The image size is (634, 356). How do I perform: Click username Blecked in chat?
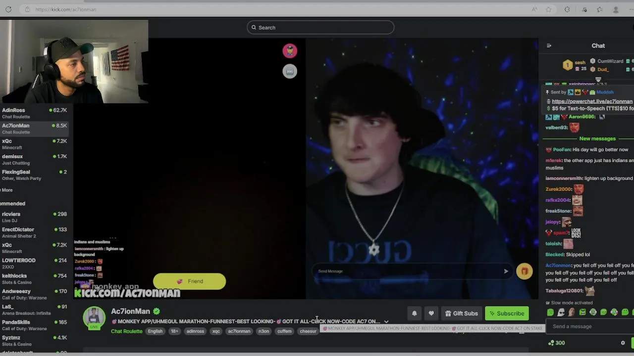pyautogui.click(x=555, y=254)
